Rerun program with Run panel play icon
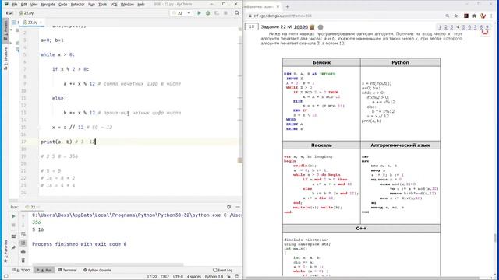Viewport: 499px width, 280px height. [13, 216]
